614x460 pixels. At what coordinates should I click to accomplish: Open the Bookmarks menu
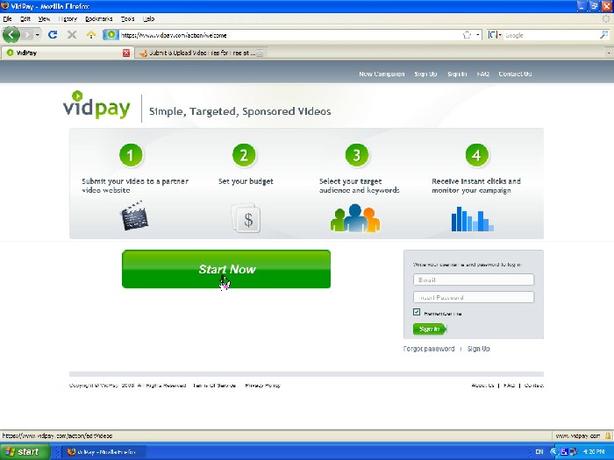[98, 18]
